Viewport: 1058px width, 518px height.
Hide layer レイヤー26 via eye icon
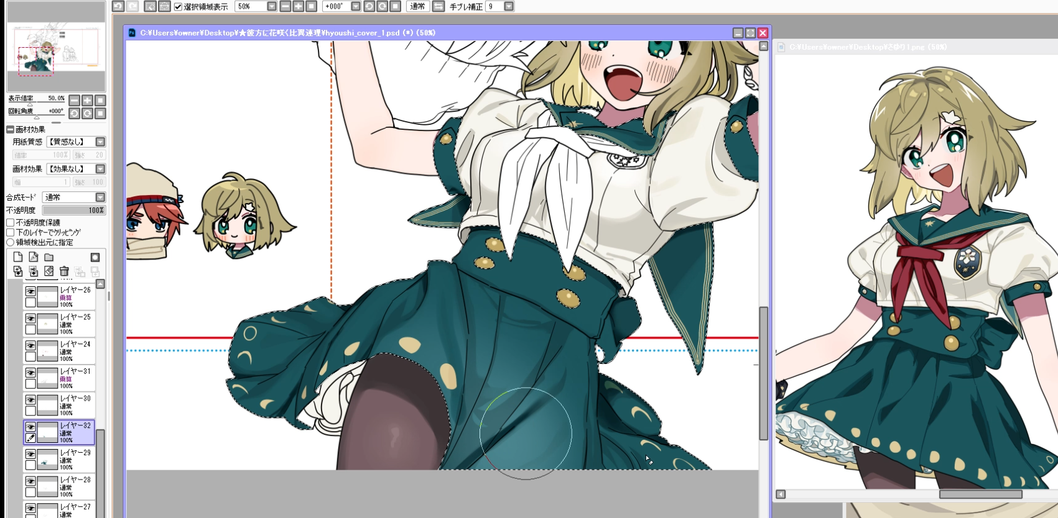30,291
